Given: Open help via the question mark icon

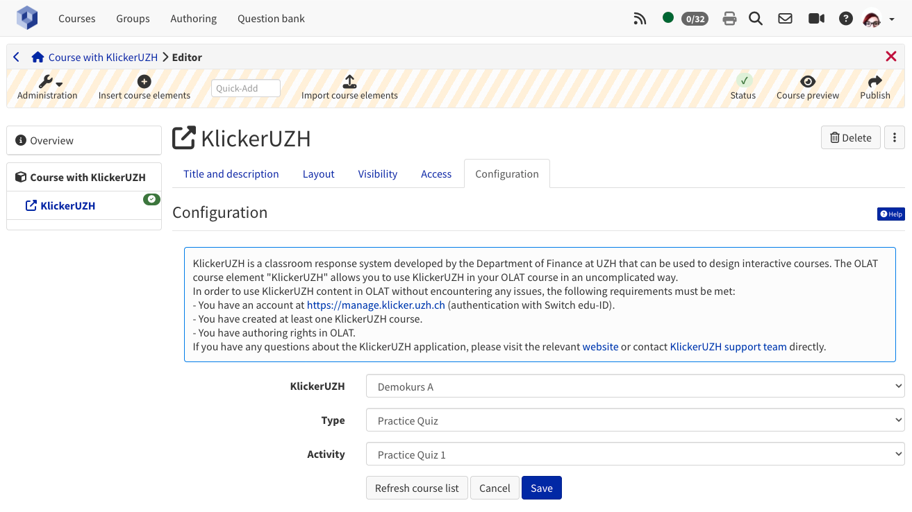Looking at the screenshot, I should coord(845,19).
